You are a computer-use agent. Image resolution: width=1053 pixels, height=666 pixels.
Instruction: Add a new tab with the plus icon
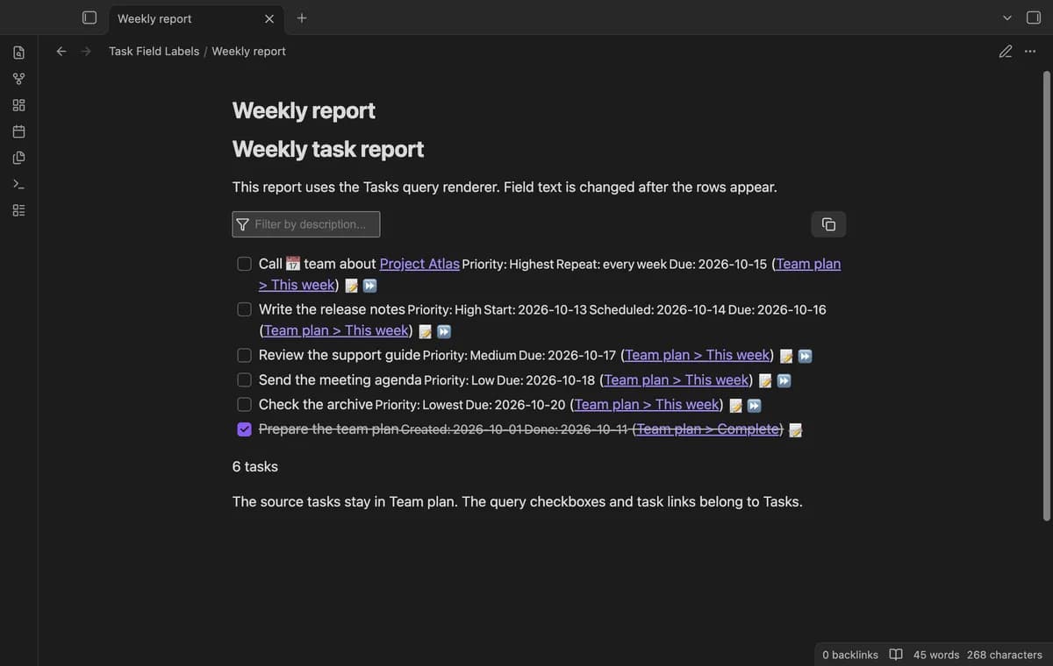[x=302, y=18]
